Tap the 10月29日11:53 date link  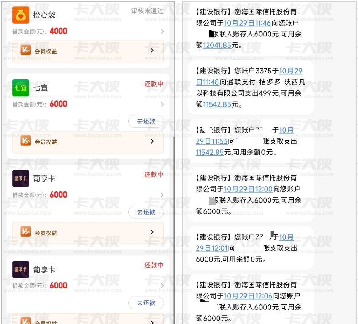click(x=244, y=135)
